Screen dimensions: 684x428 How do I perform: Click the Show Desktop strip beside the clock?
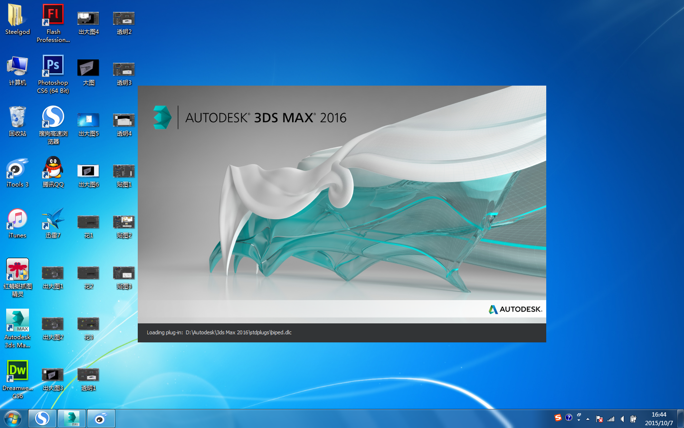(x=680, y=418)
